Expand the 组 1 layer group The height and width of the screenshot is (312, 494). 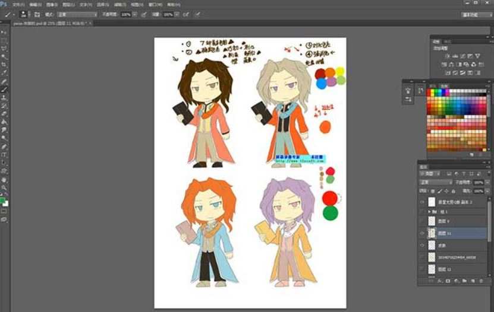click(430, 211)
